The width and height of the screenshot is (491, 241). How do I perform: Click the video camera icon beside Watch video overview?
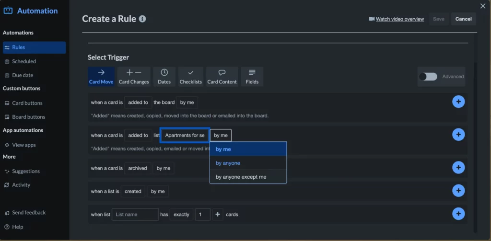372,19
